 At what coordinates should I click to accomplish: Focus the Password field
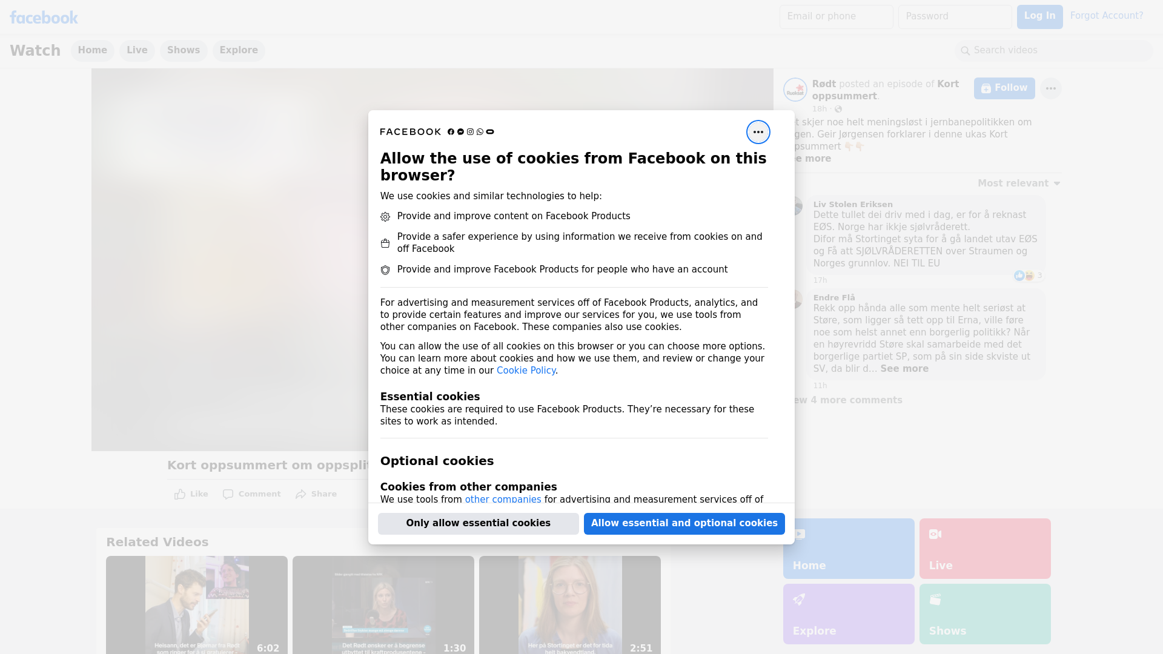(x=955, y=17)
